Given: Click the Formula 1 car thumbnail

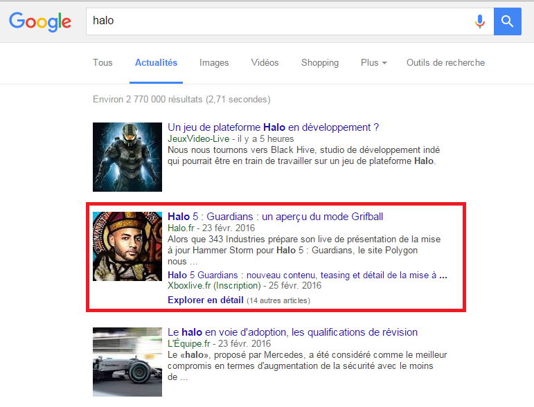Looking at the screenshot, I should (x=127, y=362).
